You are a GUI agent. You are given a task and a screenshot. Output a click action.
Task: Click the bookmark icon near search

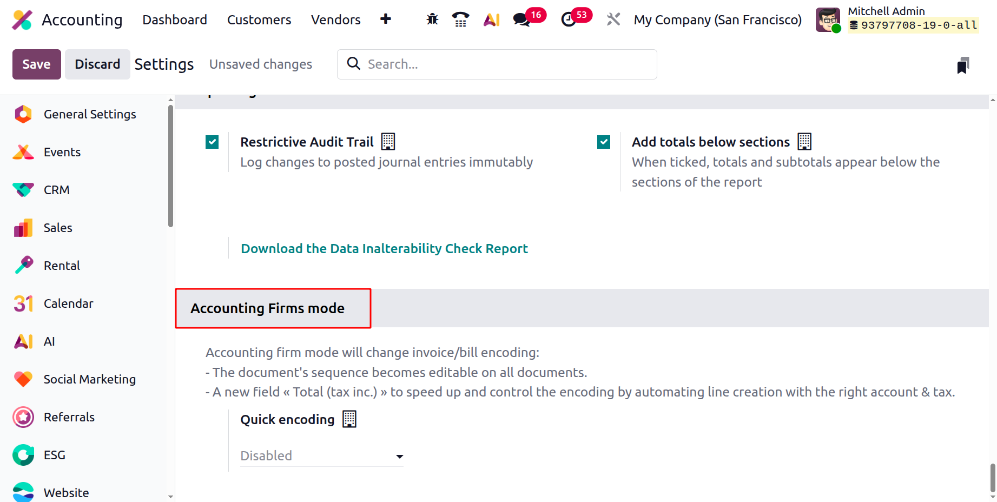click(963, 65)
